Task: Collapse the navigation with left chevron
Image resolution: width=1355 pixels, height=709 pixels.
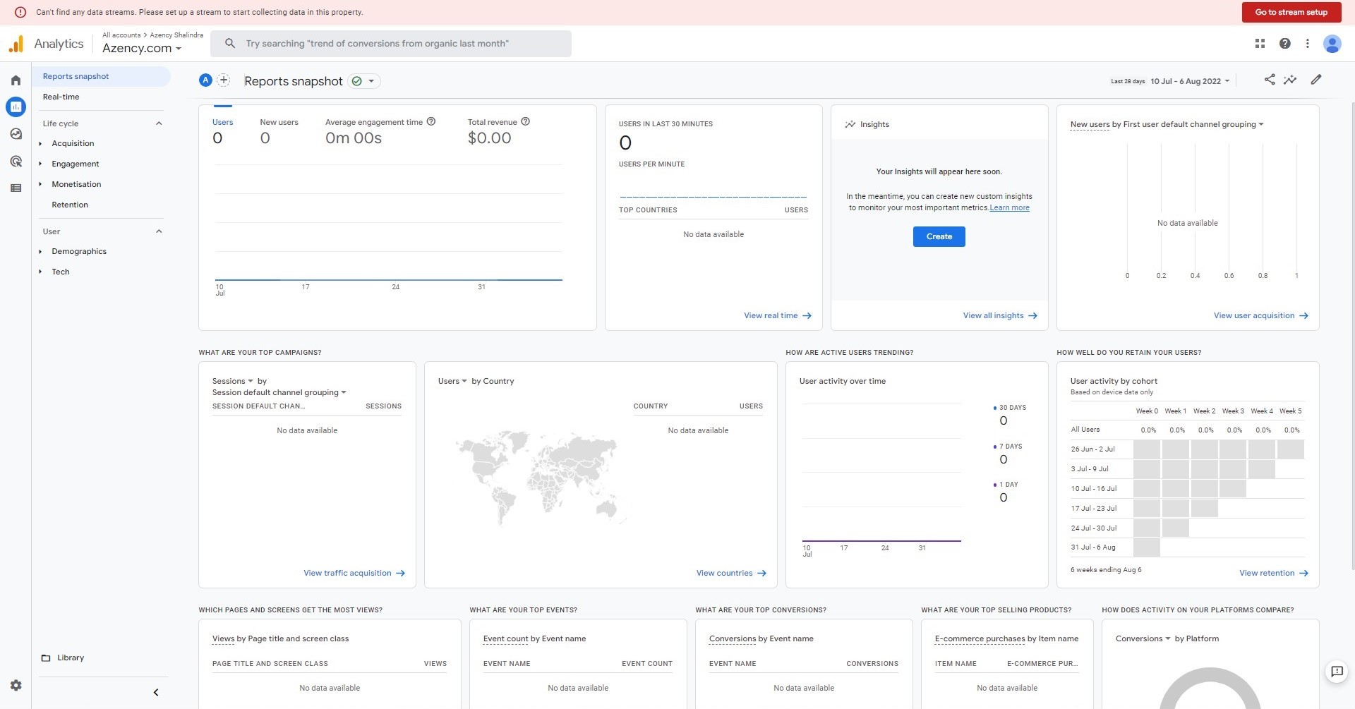Action: coord(156,692)
